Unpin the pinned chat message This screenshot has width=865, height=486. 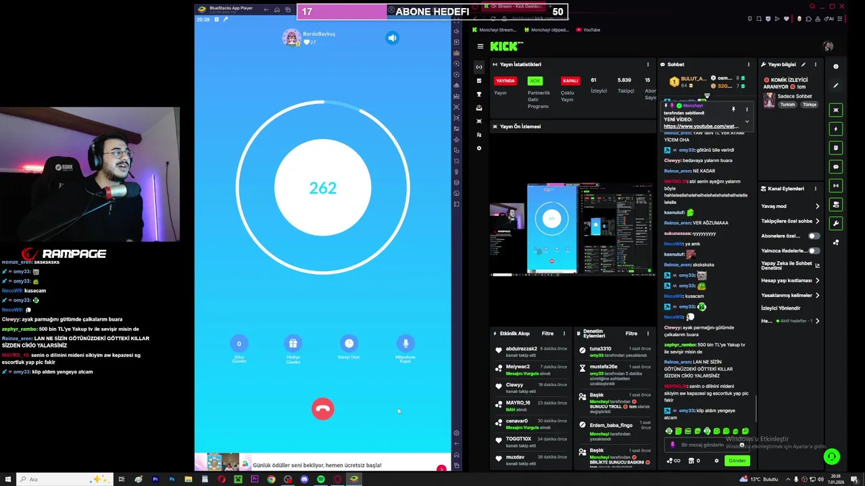point(733,109)
